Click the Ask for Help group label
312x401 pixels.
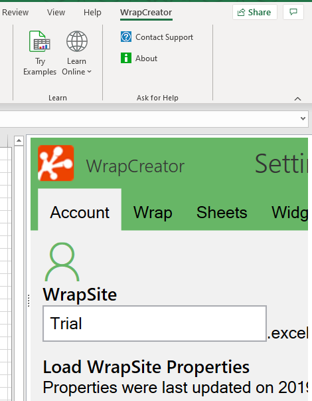(157, 98)
